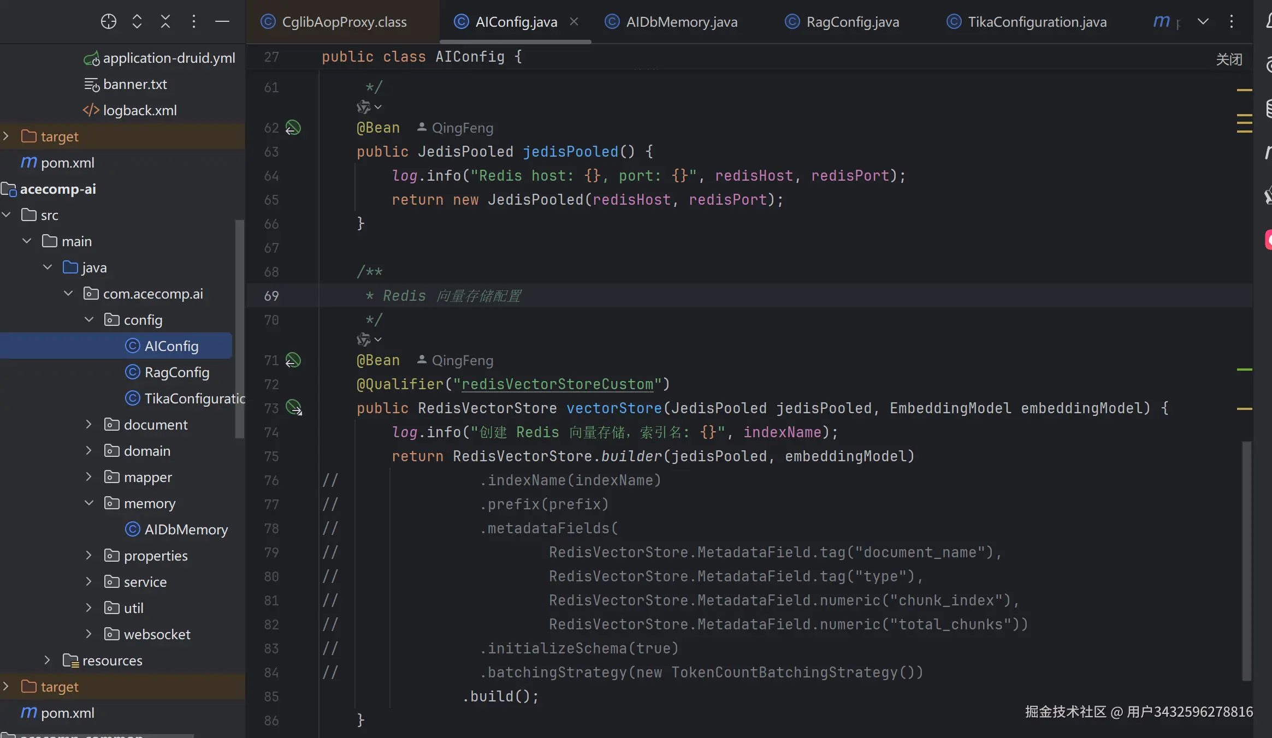
Task: Collapse the config folder in tree
Action: [x=89, y=319]
